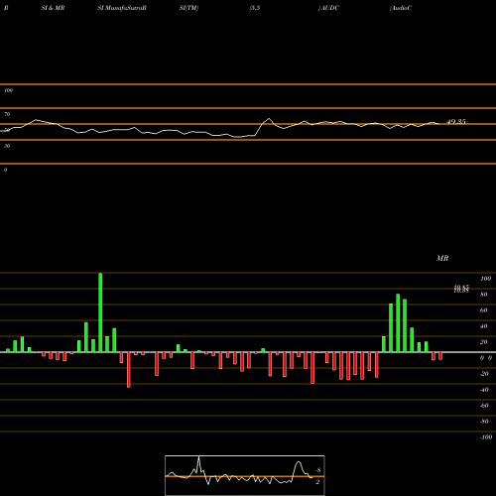Click the tallest green MR histogram bar
Screen dimensions: 496x496
click(100, 312)
